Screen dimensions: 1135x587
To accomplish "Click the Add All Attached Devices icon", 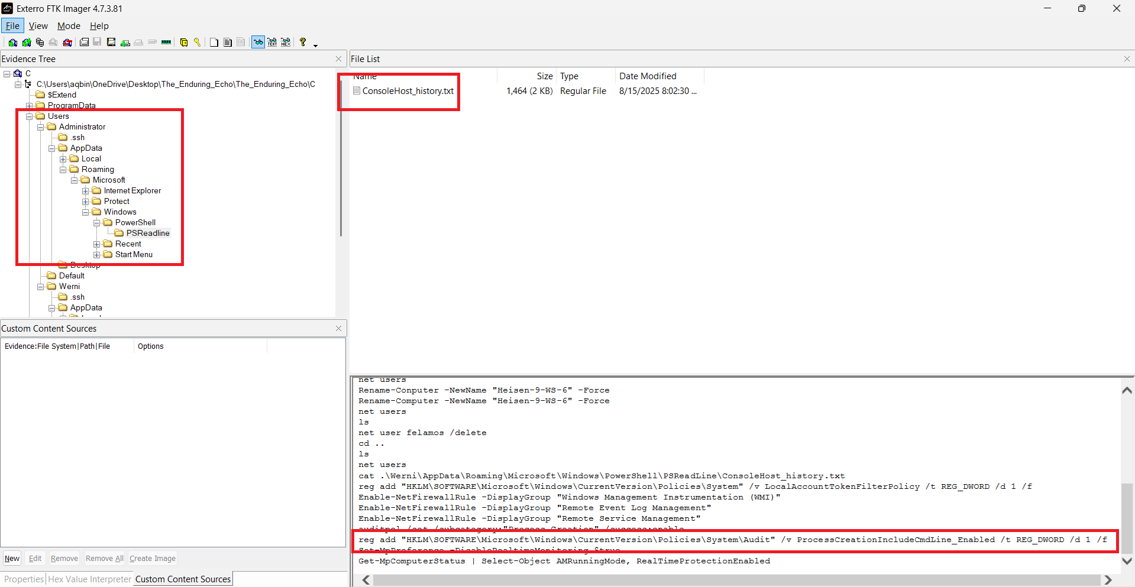I will click(x=26, y=43).
